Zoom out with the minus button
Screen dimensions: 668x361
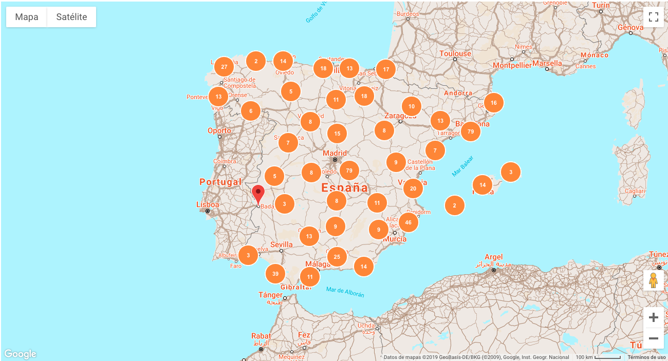point(653,338)
